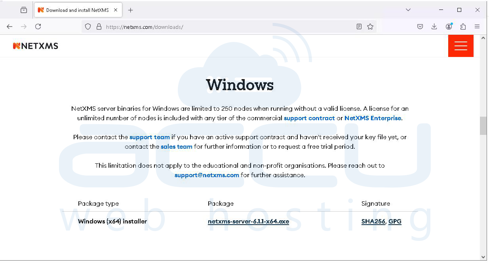Open the Firefox recent browsing panel icon
Screen dimensions: 489x263
[x=24, y=10]
